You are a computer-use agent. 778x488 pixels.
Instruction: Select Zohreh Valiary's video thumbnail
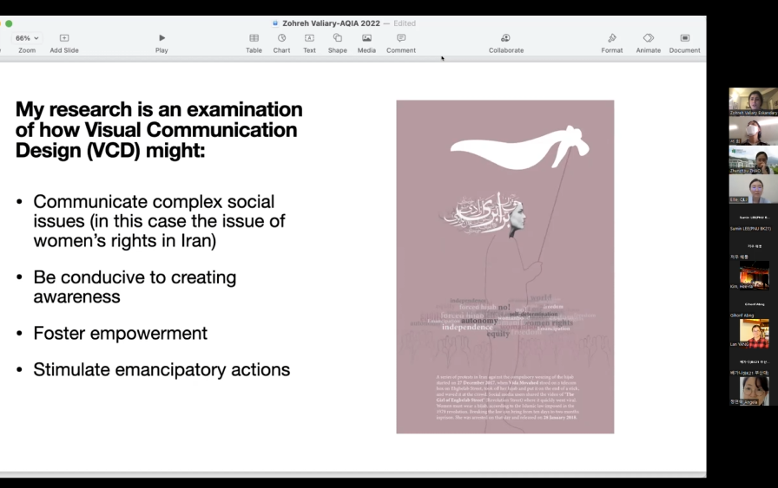(x=753, y=101)
